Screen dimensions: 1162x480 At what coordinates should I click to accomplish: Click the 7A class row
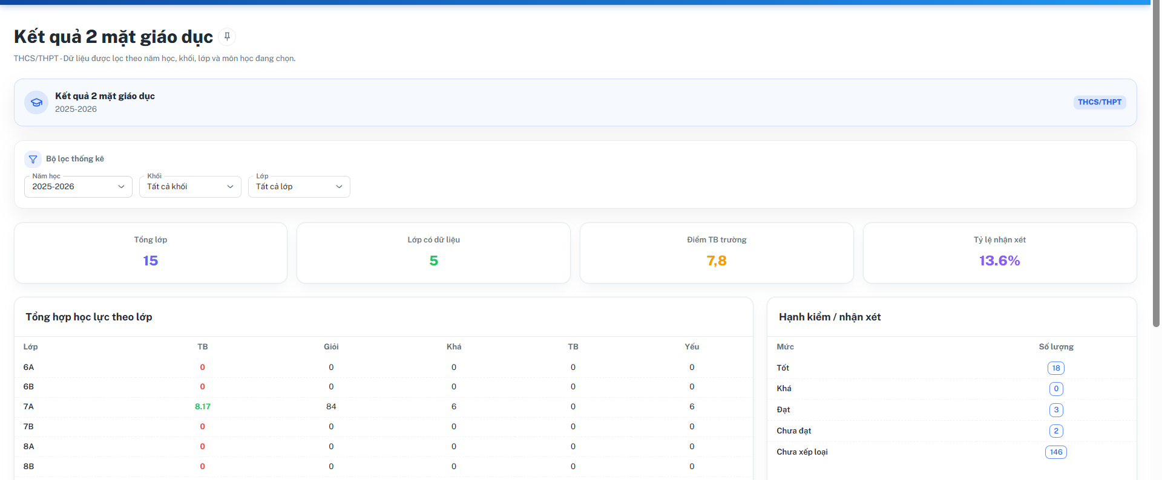pos(383,407)
